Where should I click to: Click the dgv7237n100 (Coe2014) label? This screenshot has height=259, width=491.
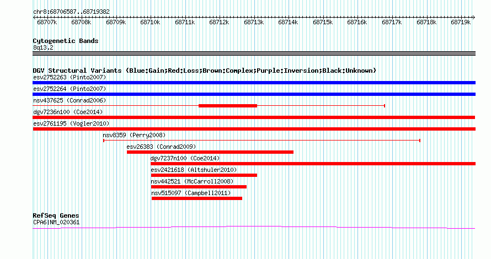(185, 158)
